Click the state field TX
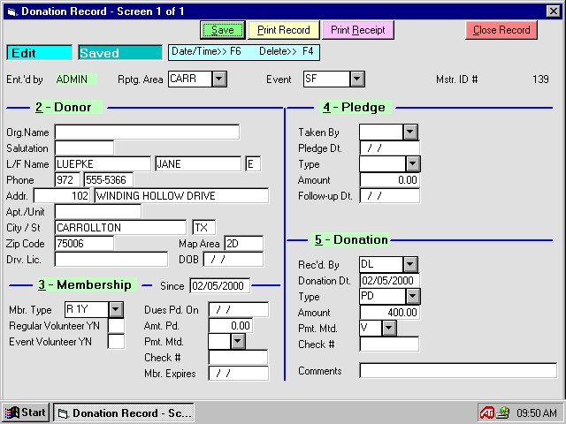 (x=204, y=228)
